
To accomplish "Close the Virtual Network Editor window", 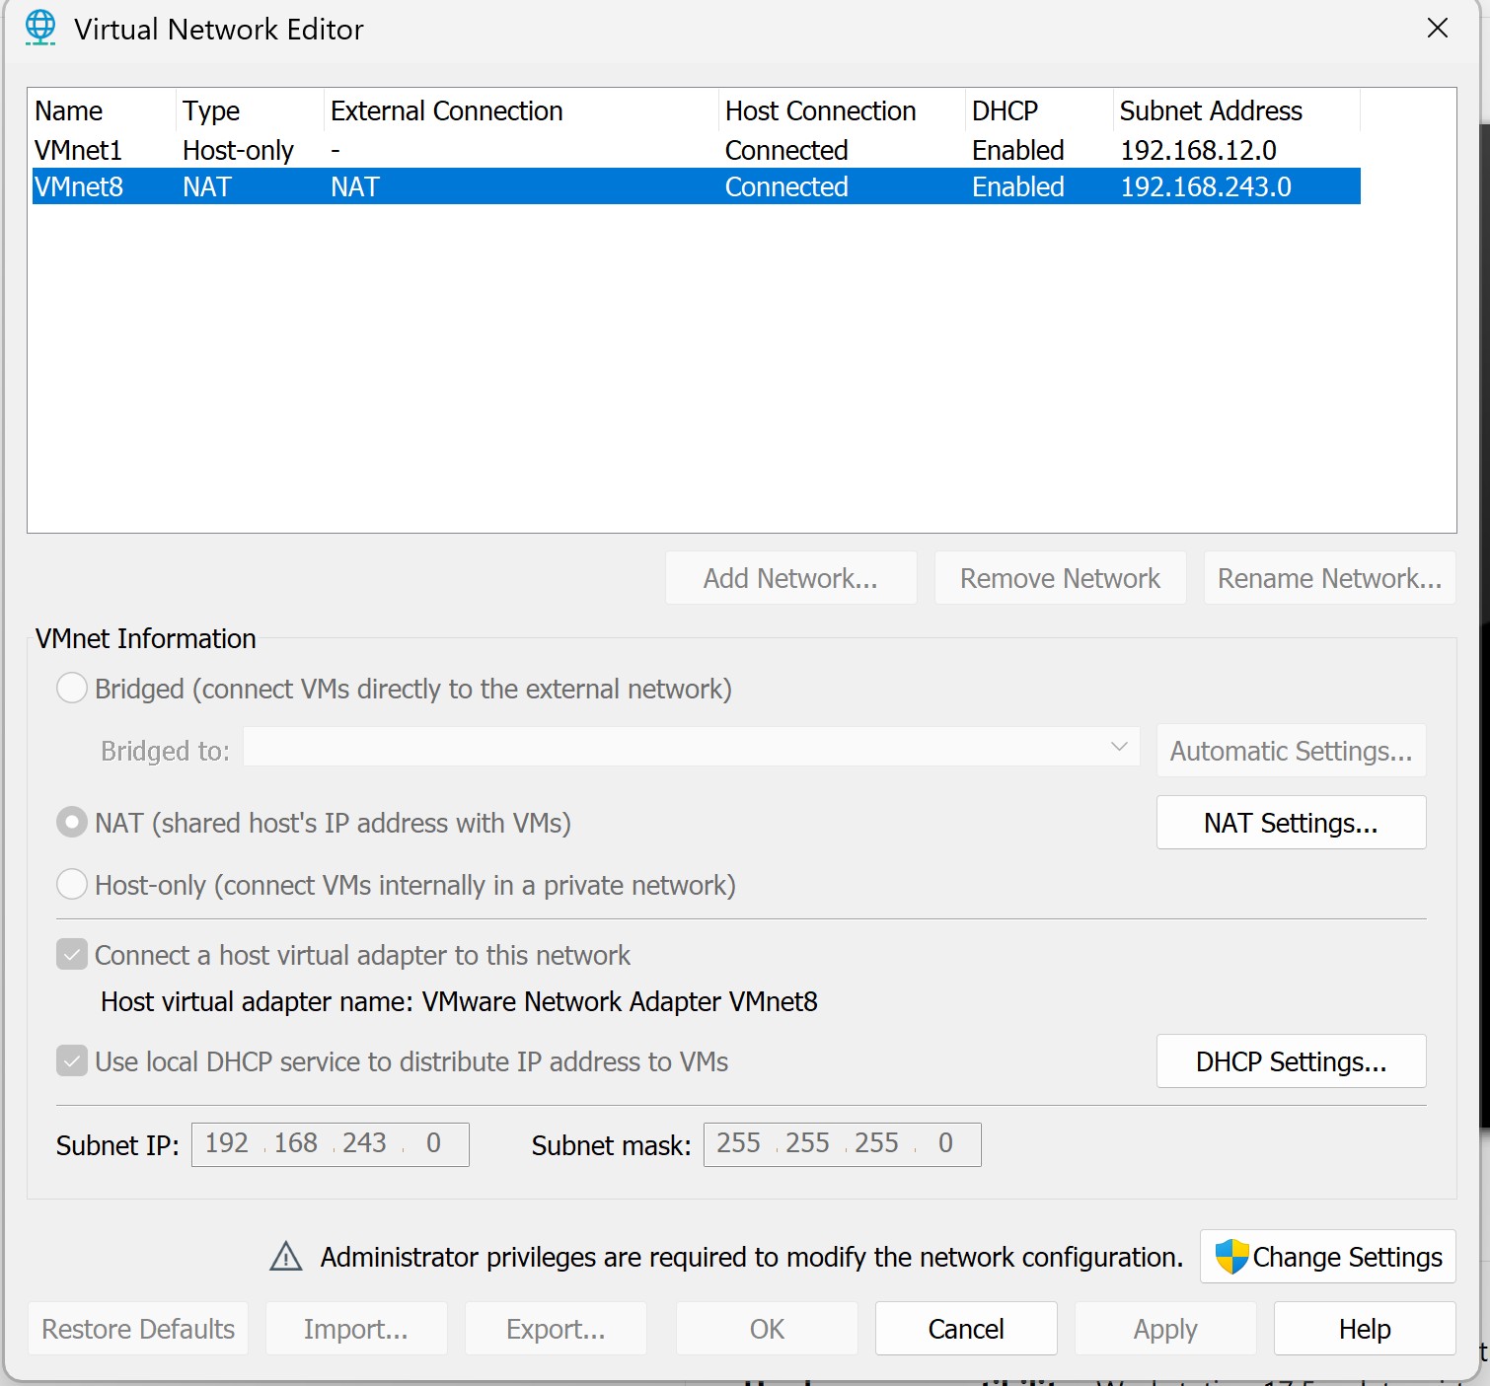I will tap(1437, 29).
